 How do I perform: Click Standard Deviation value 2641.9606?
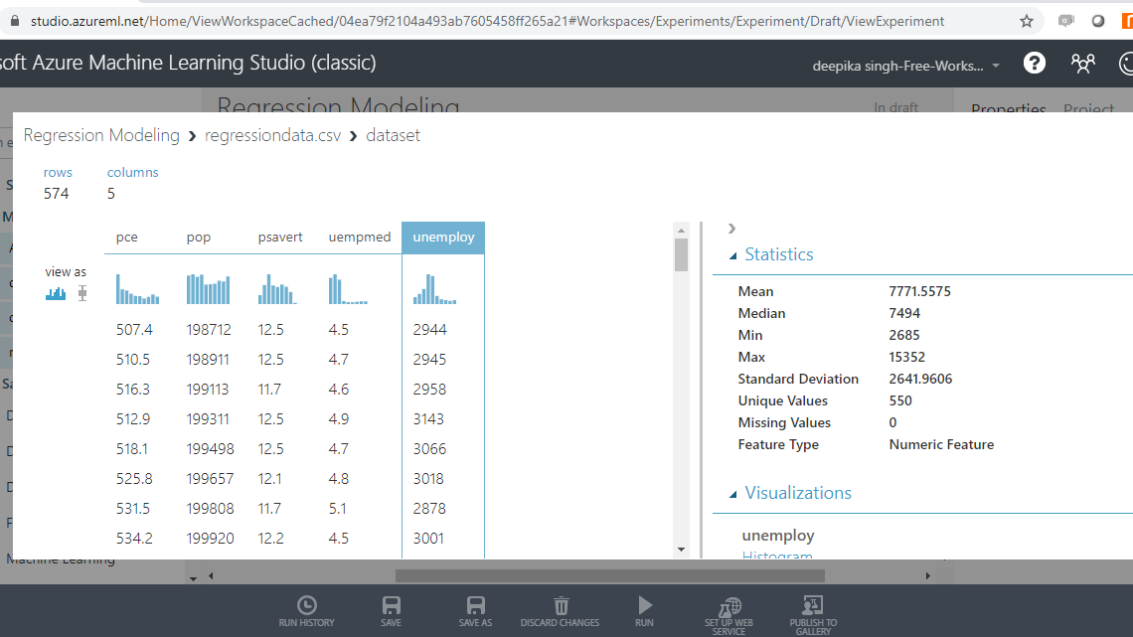click(x=920, y=379)
